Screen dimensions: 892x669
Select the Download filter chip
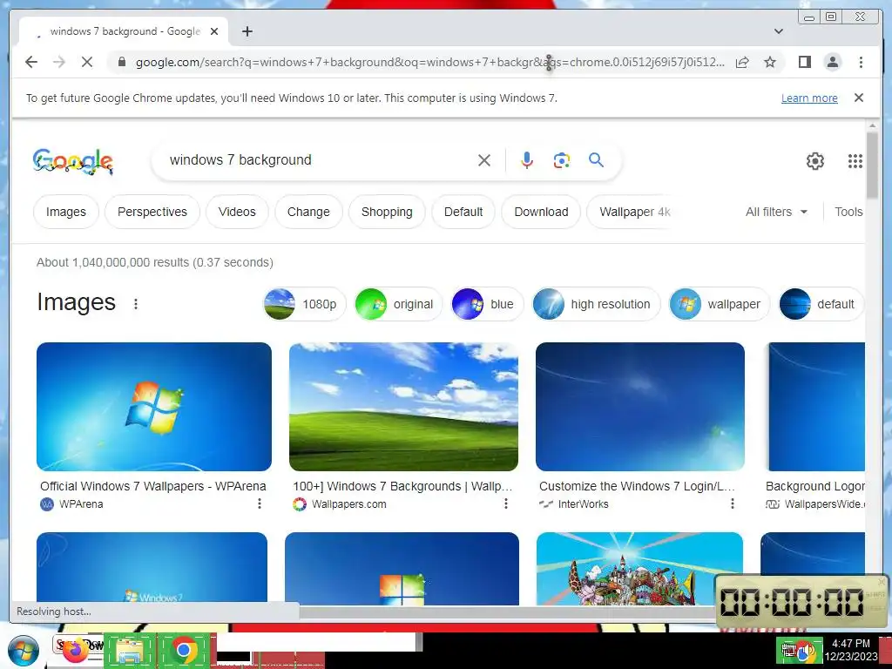click(541, 212)
